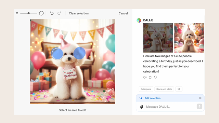Undo the last selection stroke
The height and width of the screenshot is (123, 219).
[x=52, y=13]
